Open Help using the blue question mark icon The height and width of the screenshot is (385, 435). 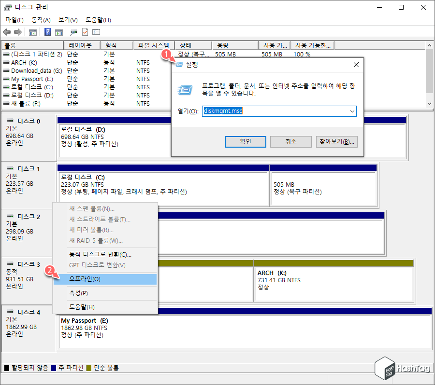48,32
